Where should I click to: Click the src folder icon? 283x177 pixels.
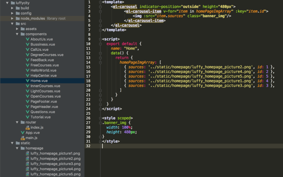point(18,23)
